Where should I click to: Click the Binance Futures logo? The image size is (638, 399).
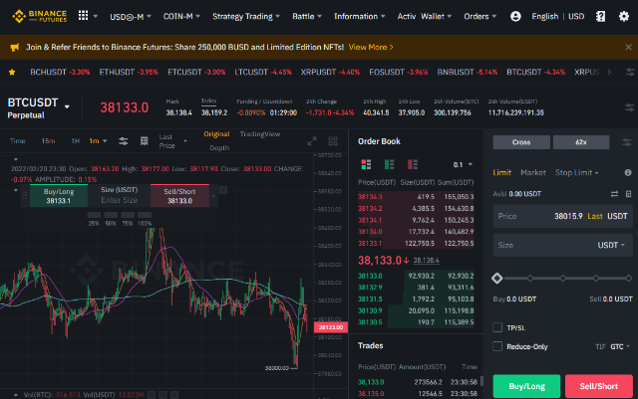[40, 16]
